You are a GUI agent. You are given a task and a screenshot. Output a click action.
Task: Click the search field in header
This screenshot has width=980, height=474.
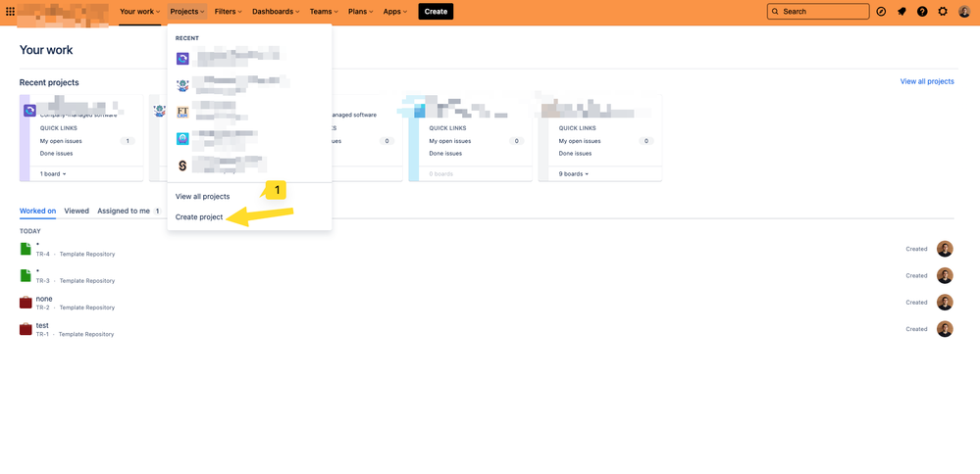tap(818, 11)
